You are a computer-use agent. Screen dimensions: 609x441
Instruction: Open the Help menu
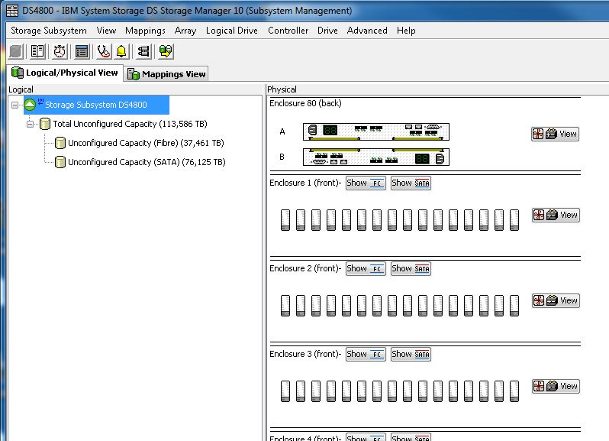pos(406,31)
